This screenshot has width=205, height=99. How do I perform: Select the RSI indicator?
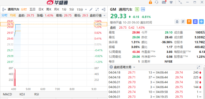[x=36, y=94]
